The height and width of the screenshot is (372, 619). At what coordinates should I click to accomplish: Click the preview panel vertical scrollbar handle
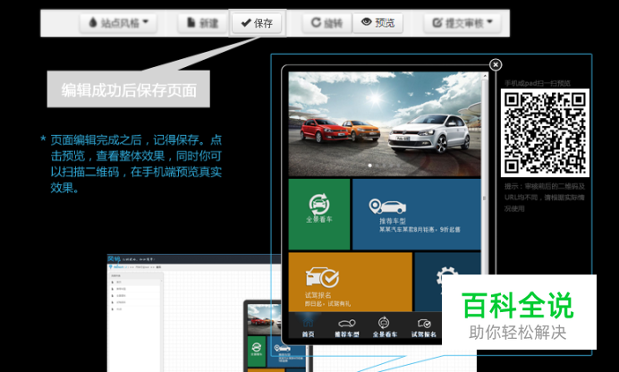click(x=485, y=198)
